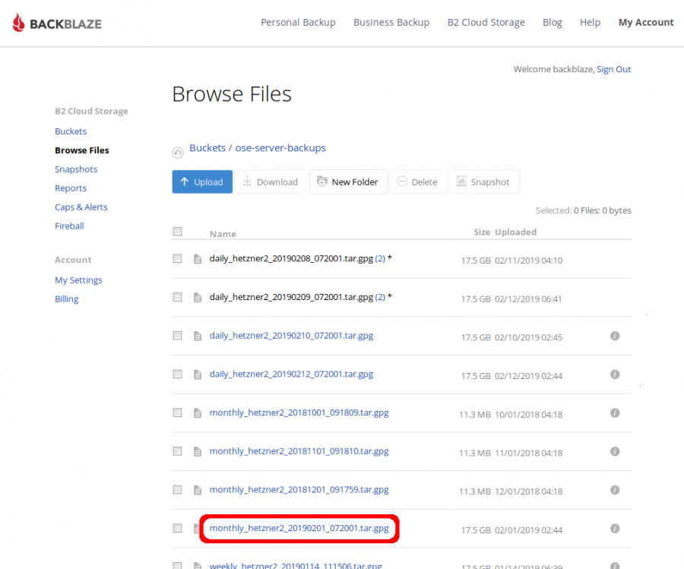Switch to Personal Backup navigation tab
Viewport: 684px width, 569px height.
click(298, 22)
